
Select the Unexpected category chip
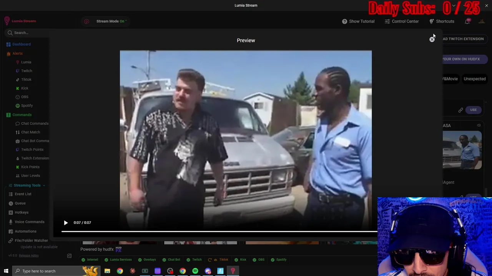475,79
